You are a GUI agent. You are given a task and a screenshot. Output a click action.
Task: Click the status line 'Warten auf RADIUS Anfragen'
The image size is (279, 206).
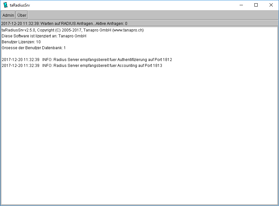64,24
